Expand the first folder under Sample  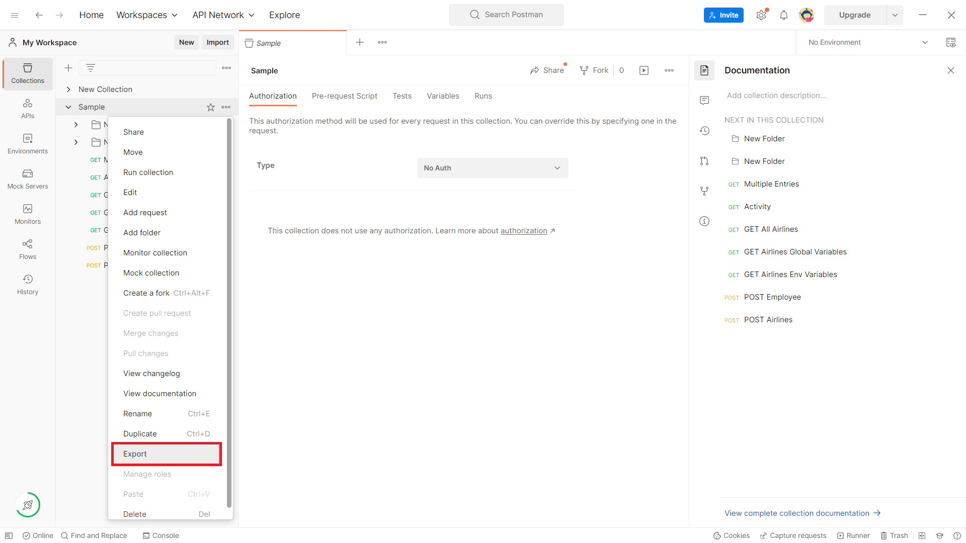click(76, 125)
